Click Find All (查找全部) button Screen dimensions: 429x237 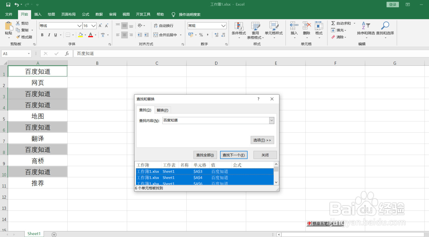pyautogui.click(x=205, y=155)
